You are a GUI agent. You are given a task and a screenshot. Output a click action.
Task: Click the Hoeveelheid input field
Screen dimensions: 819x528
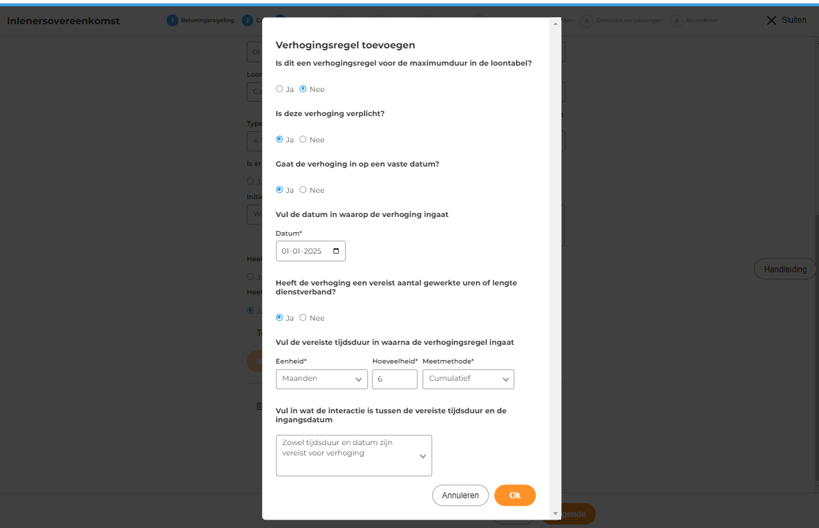(x=394, y=379)
